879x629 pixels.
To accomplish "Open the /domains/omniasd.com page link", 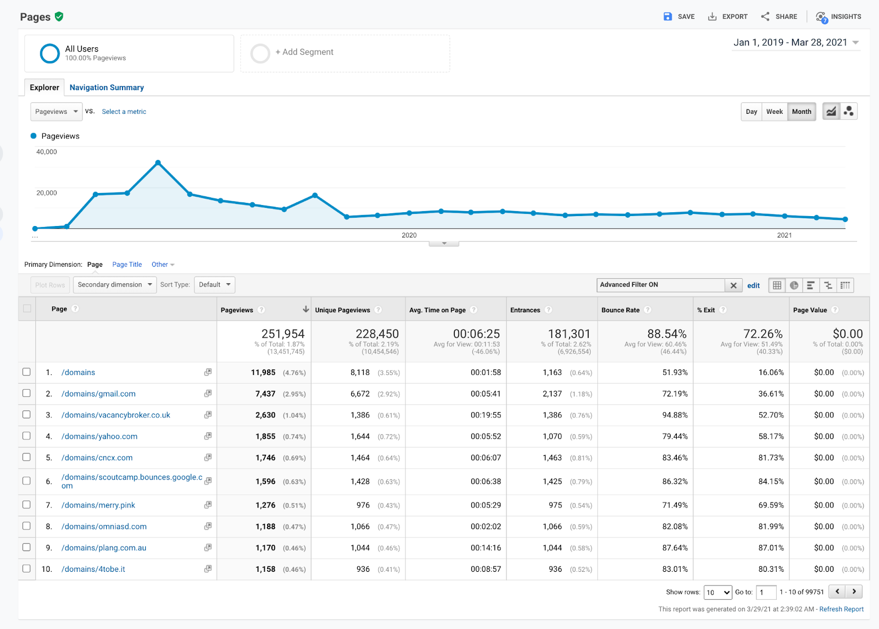I will [104, 526].
